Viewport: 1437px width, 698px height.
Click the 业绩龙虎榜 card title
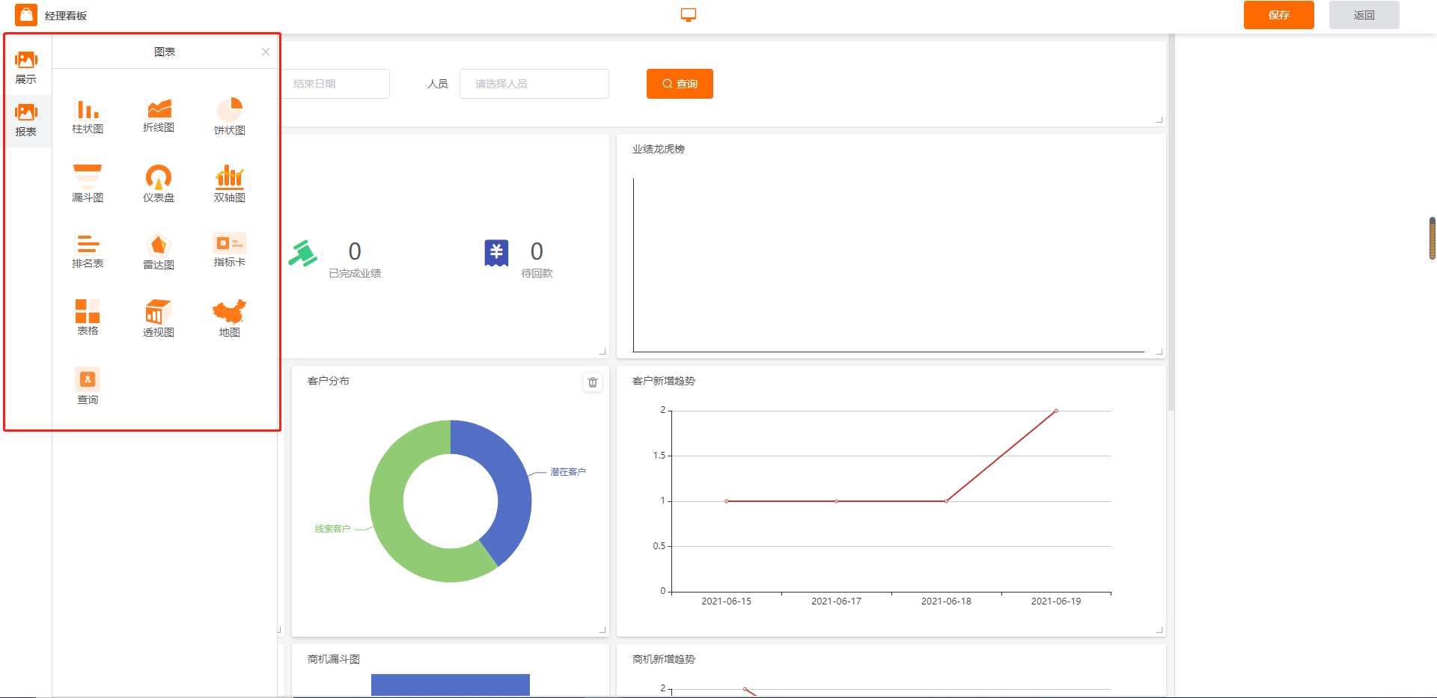click(x=659, y=149)
